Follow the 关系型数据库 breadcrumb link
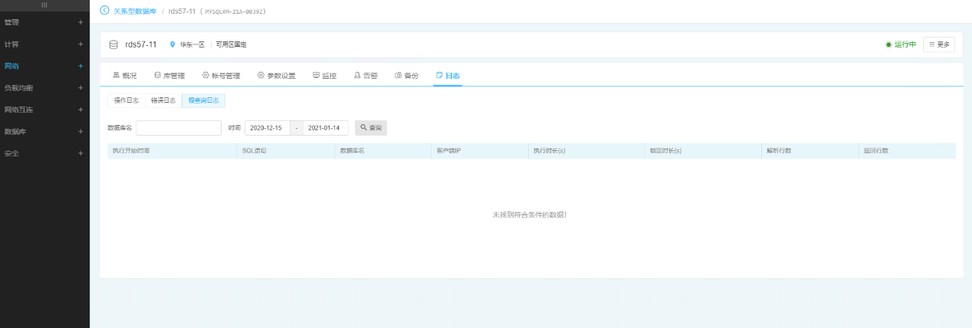Viewport: 972px width, 328px height. [x=135, y=11]
